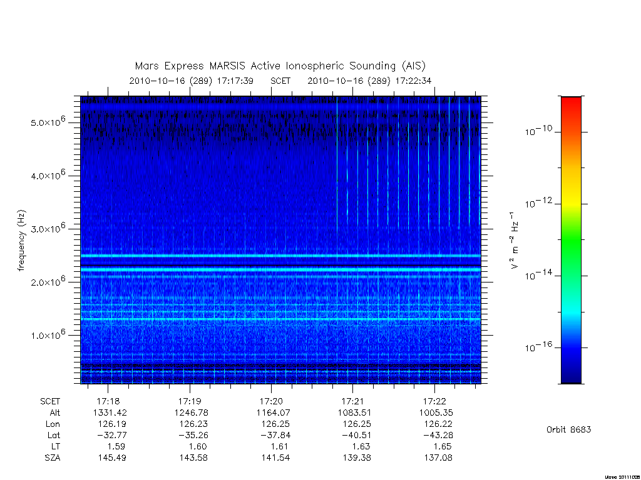Click the 17:22 time axis label
This screenshot has height=480, width=641.
pyautogui.click(x=434, y=401)
